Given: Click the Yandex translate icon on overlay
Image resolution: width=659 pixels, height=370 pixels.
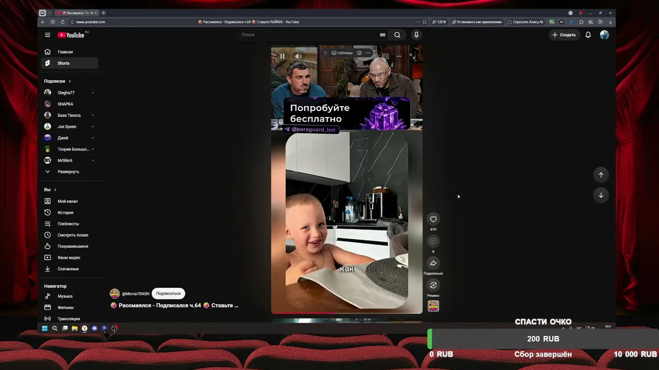Looking at the screenshot, I should click(x=325, y=53).
